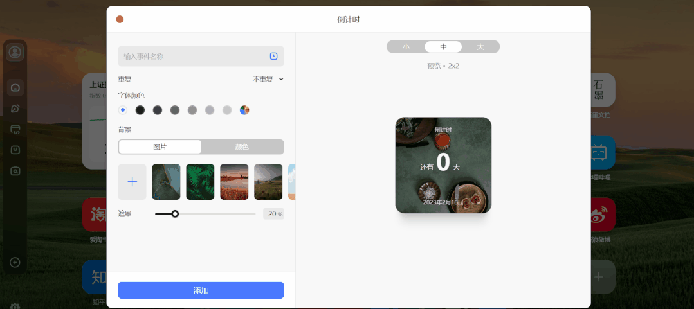Switch background to 图片 tab
Image resolution: width=694 pixels, height=309 pixels.
tap(160, 146)
